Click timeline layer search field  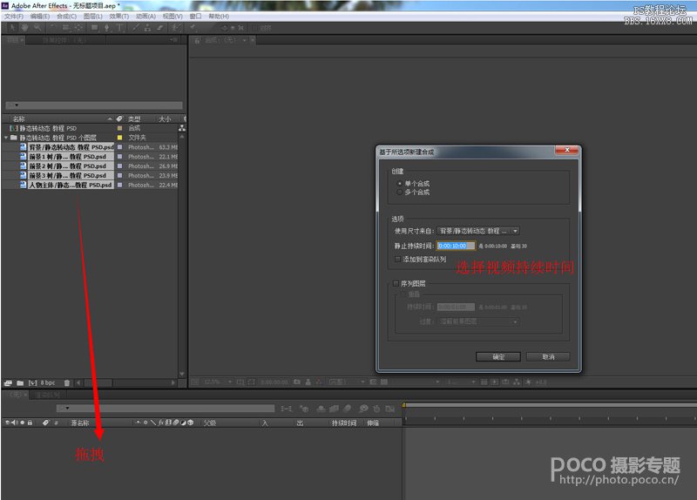[x=166, y=409]
